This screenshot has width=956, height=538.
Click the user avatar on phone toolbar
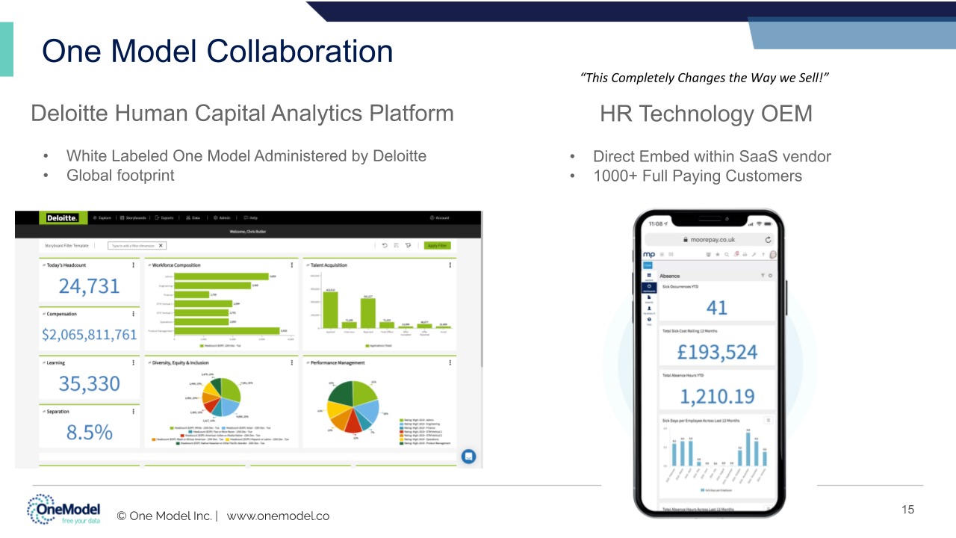[x=772, y=254]
